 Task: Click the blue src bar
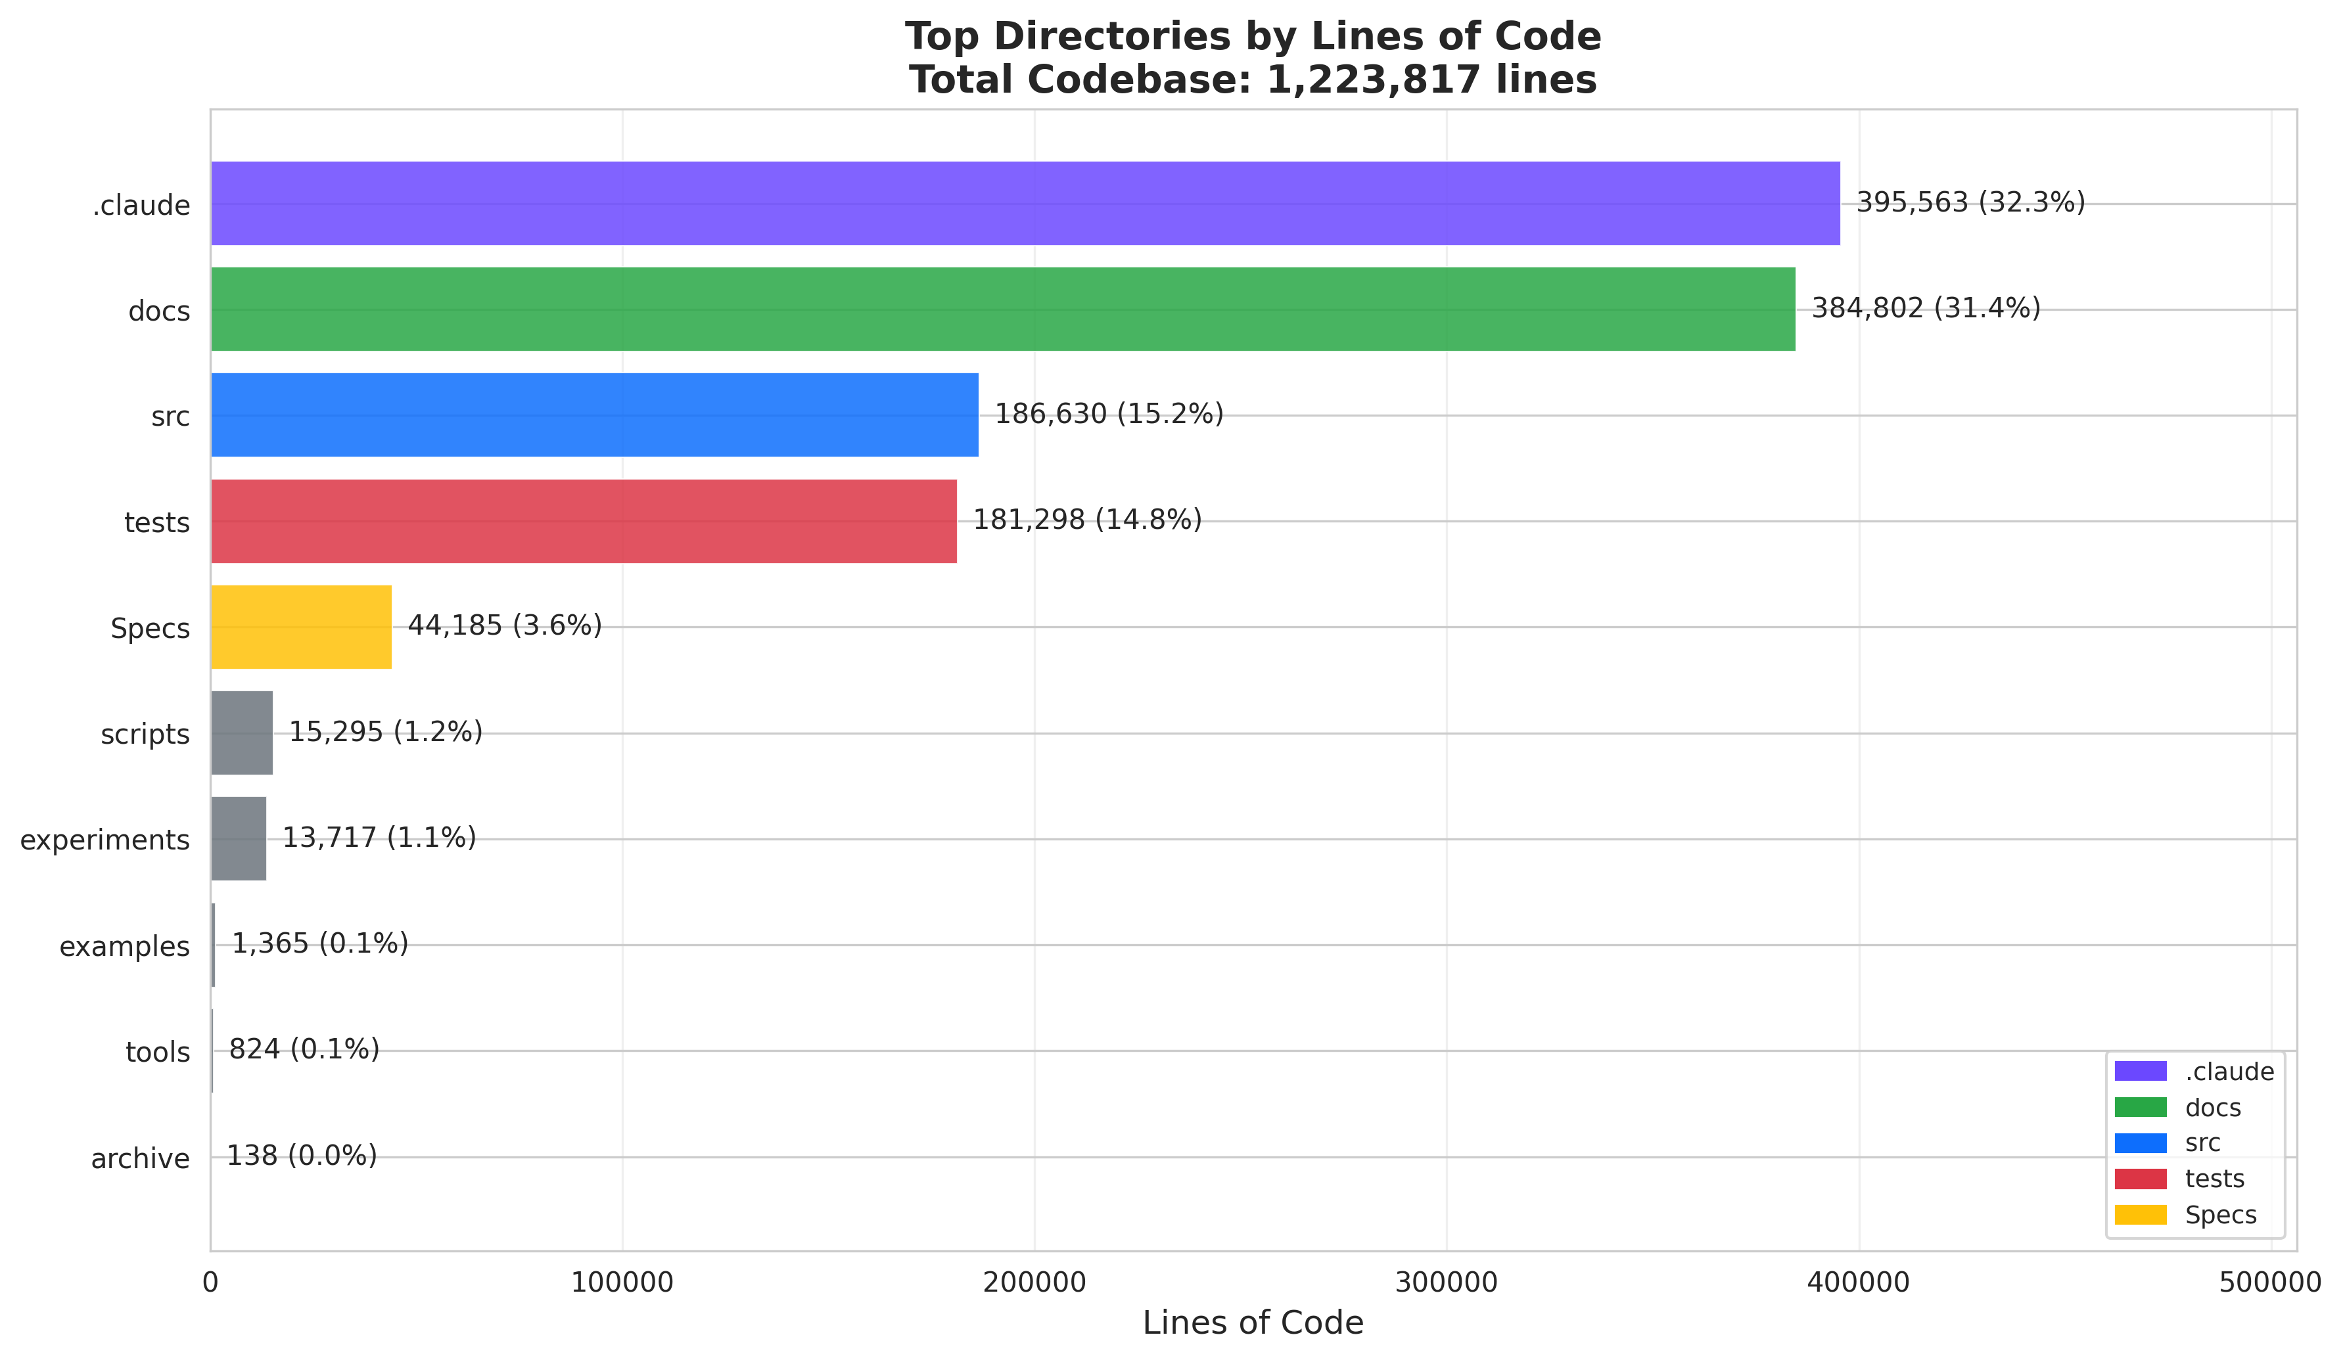[594, 415]
